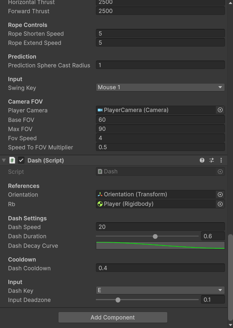Open Dash component presets icon
The height and width of the screenshot is (328, 233).
click(x=212, y=161)
